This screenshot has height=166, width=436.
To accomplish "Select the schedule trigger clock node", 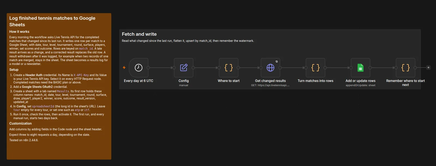I will [x=138, y=68].
